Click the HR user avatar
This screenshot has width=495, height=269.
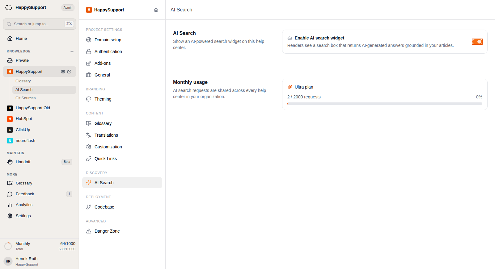[x=8, y=261]
